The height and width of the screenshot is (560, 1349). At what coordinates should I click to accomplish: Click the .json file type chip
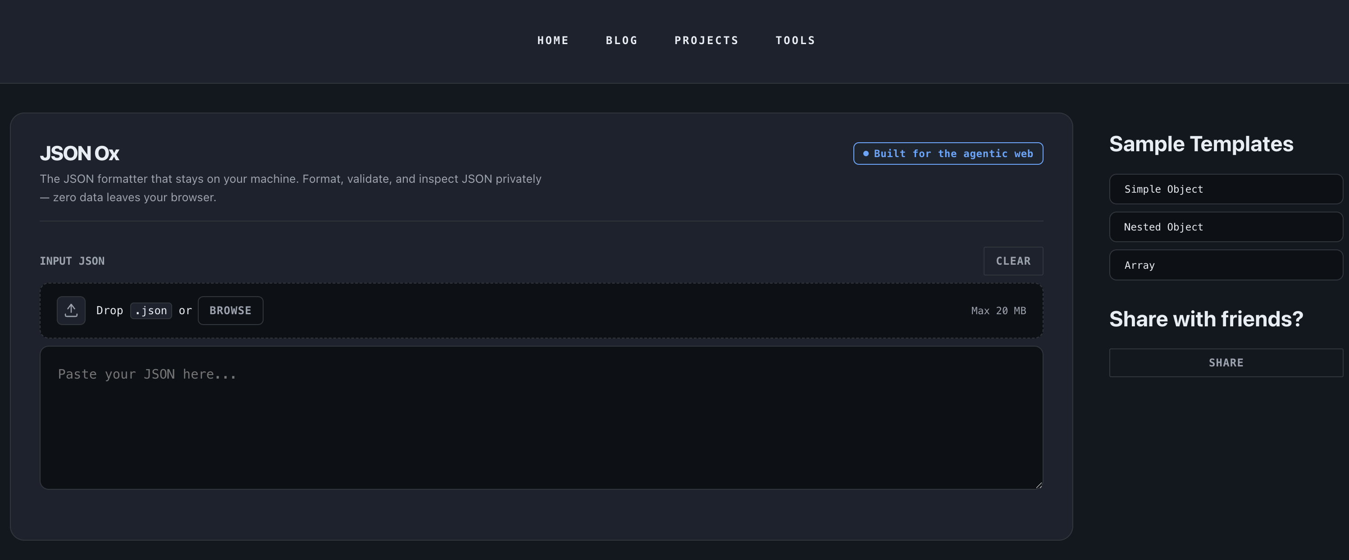pos(151,310)
